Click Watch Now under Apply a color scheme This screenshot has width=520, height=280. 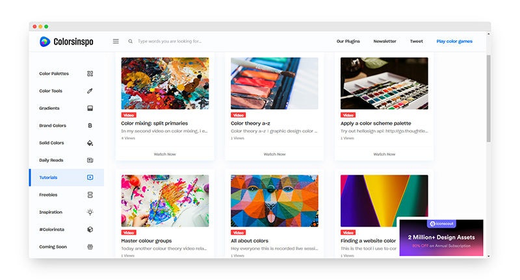(x=384, y=154)
